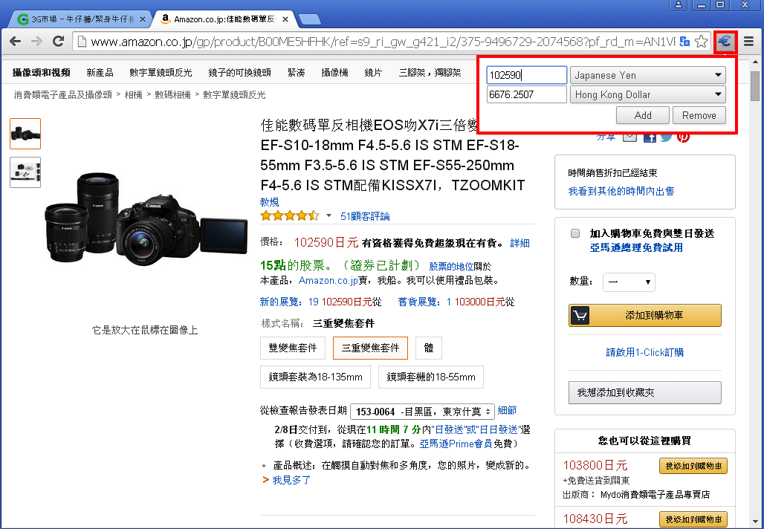Open the Hong Kong Dollar currency dropdown
Image resolution: width=764 pixels, height=529 pixels.
[x=648, y=94]
